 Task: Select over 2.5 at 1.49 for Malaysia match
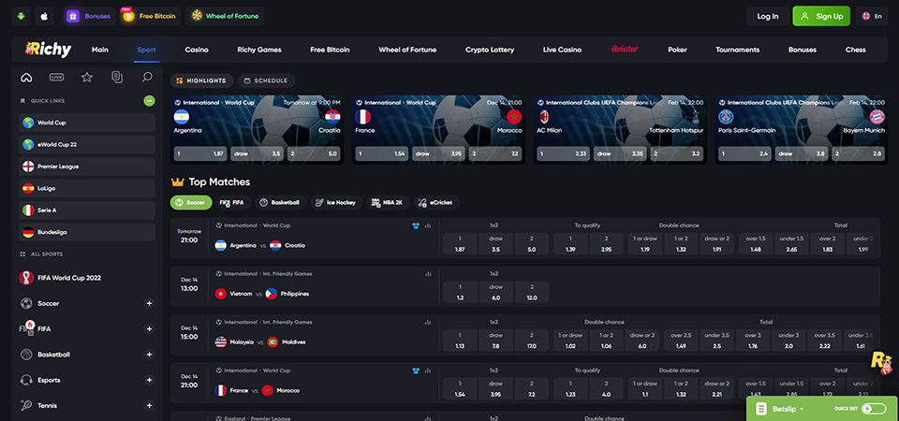681,341
